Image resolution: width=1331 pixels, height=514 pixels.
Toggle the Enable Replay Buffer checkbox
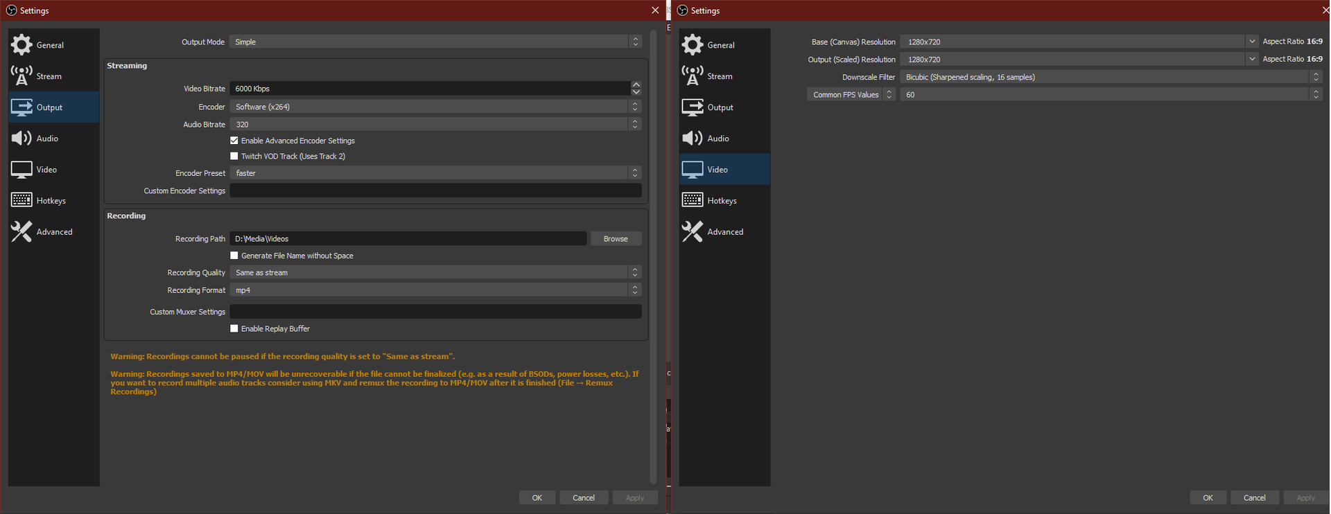pyautogui.click(x=234, y=328)
